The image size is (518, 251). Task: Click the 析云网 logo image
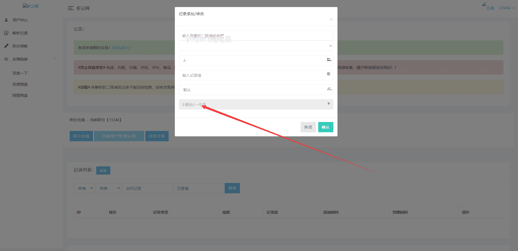[x=31, y=6]
